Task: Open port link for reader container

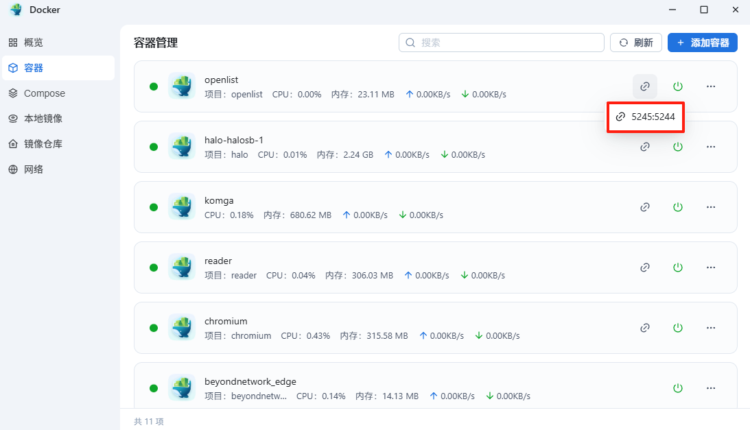Action: pyautogui.click(x=645, y=267)
